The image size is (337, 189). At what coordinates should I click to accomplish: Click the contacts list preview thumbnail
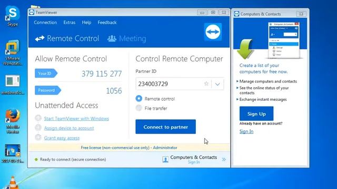284,40
